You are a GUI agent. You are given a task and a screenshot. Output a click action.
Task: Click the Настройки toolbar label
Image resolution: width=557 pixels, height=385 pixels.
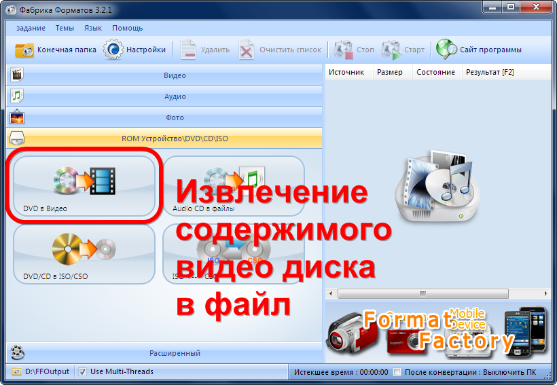click(146, 50)
